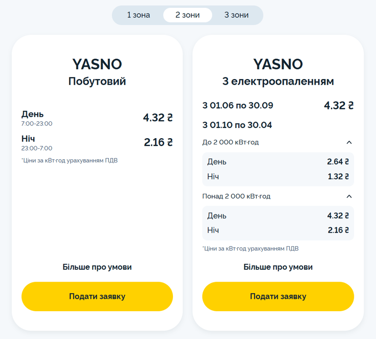The height and width of the screenshot is (339, 376).
Task: Open "Більше про умови" for Побутовий tariff
Action: click(97, 267)
